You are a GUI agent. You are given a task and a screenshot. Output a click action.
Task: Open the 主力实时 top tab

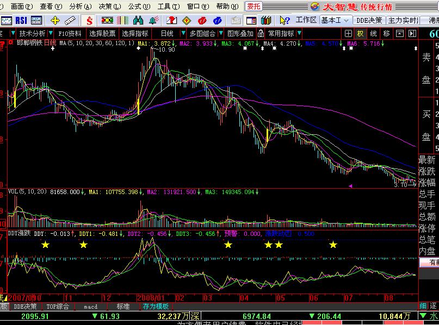click(x=403, y=20)
